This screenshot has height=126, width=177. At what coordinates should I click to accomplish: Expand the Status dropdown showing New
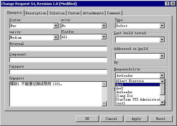(56, 26)
